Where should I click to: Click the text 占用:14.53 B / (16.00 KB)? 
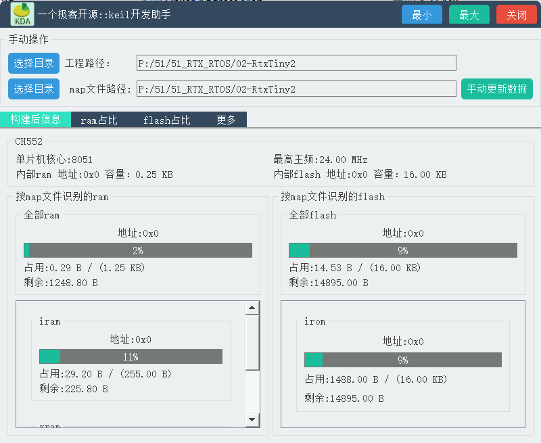(355, 268)
